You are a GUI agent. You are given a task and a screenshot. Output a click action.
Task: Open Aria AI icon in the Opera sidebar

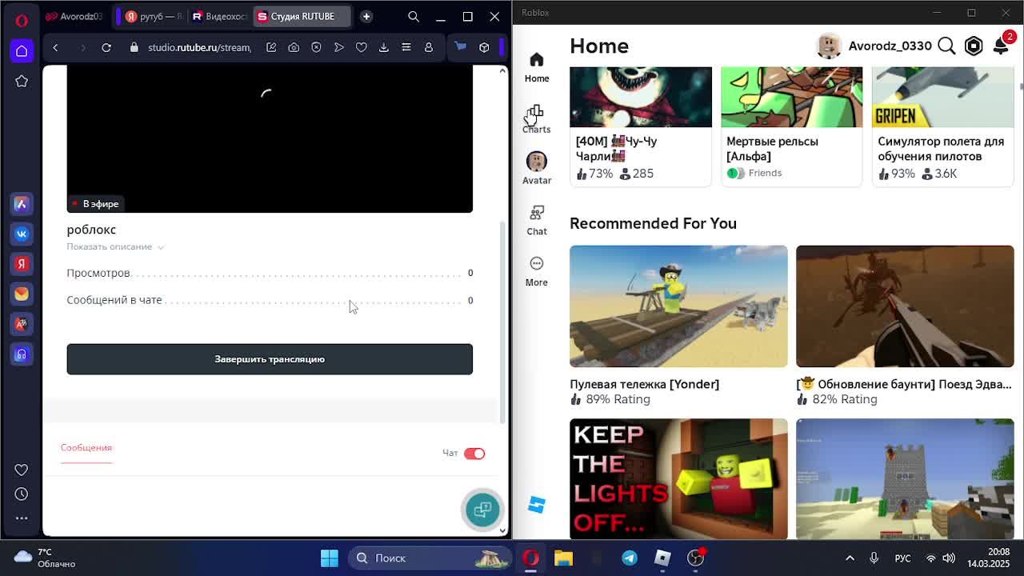(x=22, y=204)
